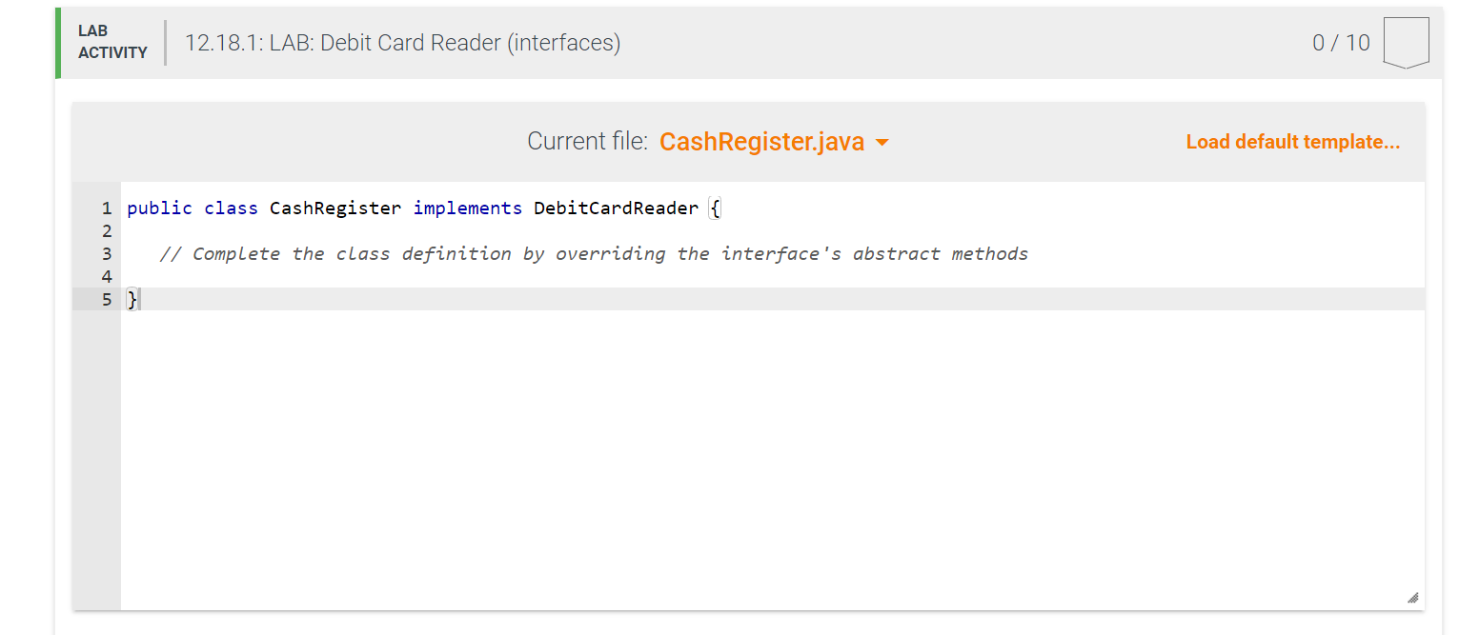Click line number 1 in the editor
The height and width of the screenshot is (635, 1459).
point(106,208)
